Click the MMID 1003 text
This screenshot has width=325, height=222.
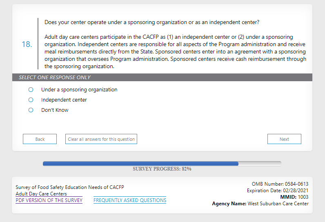(294, 197)
